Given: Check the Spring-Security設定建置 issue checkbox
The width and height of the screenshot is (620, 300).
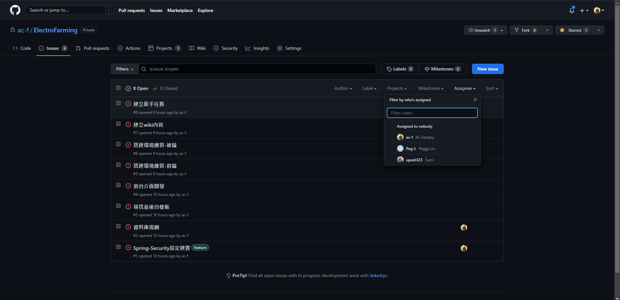Looking at the screenshot, I should (x=119, y=247).
